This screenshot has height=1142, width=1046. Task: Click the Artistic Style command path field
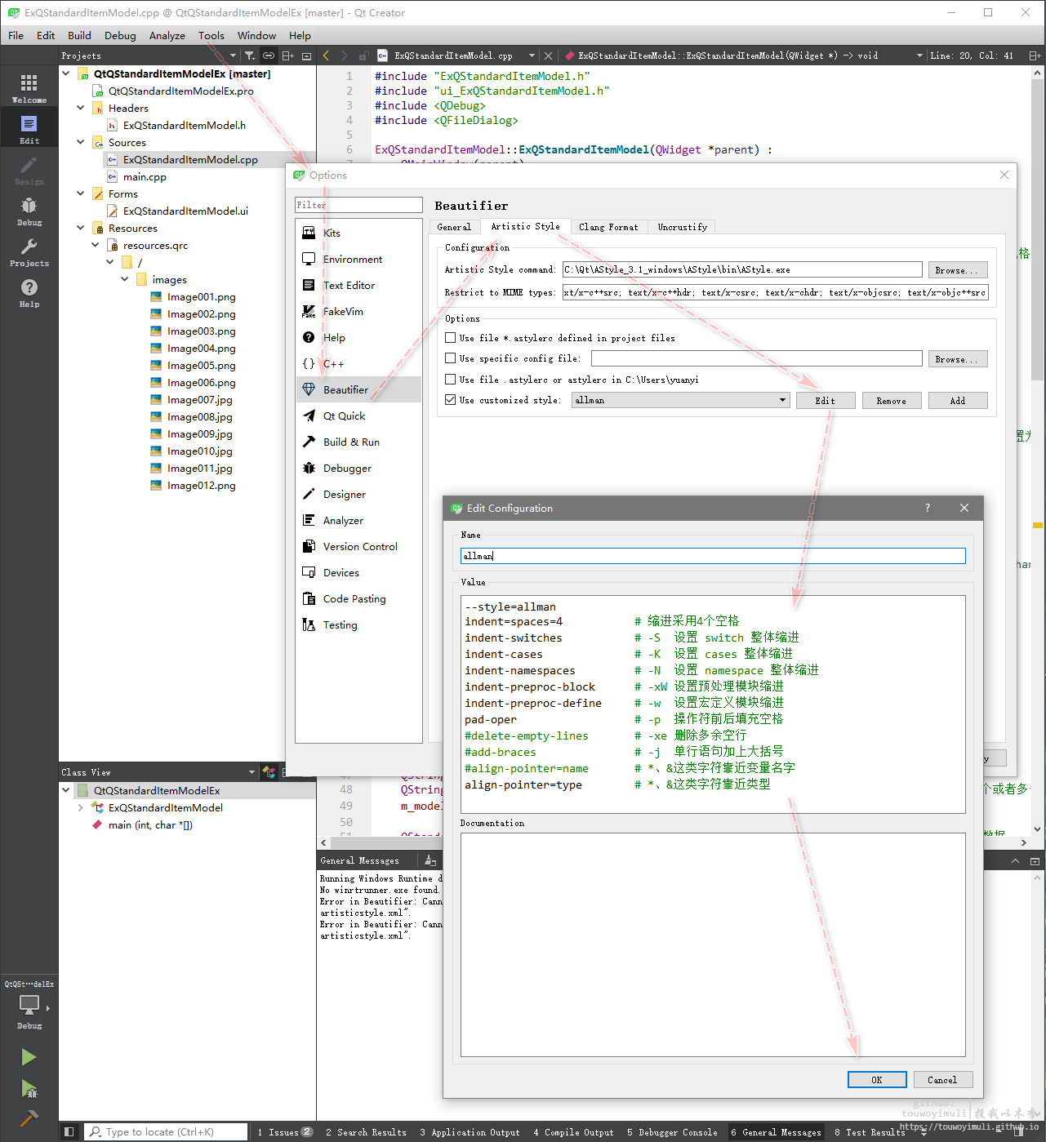[741, 269]
